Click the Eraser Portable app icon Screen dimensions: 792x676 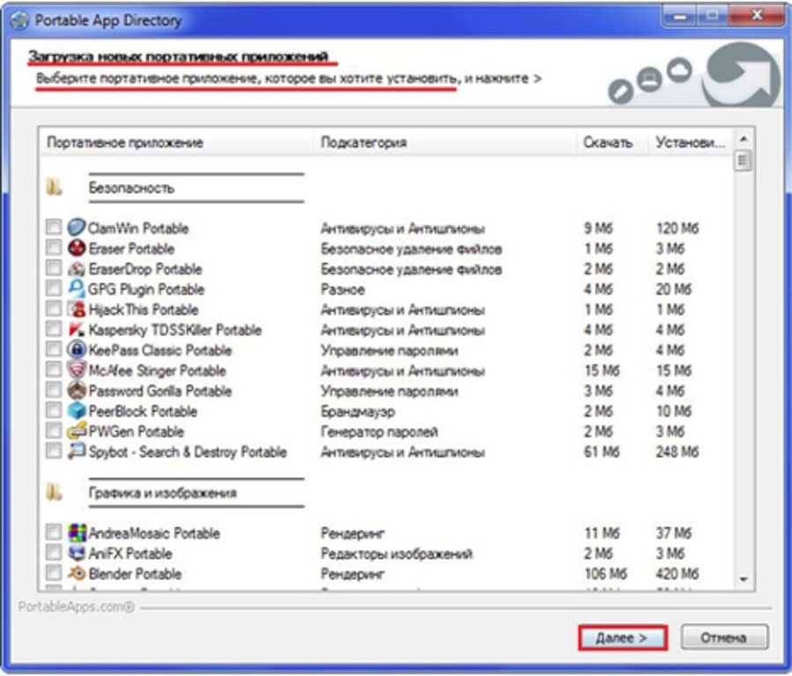point(77,248)
